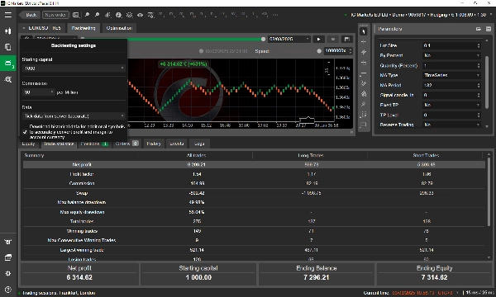The image size is (496, 297).
Task: Select the cursor pointer drawing tool
Action: pyautogui.click(x=364, y=31)
